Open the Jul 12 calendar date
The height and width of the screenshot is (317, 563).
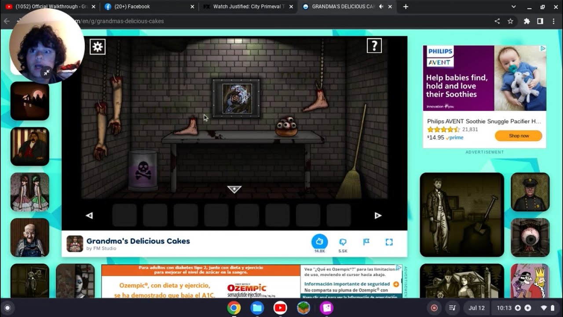point(476,308)
